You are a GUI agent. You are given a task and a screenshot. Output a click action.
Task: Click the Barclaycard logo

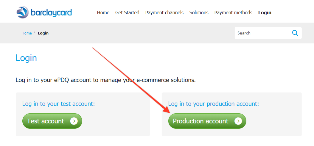44,12
